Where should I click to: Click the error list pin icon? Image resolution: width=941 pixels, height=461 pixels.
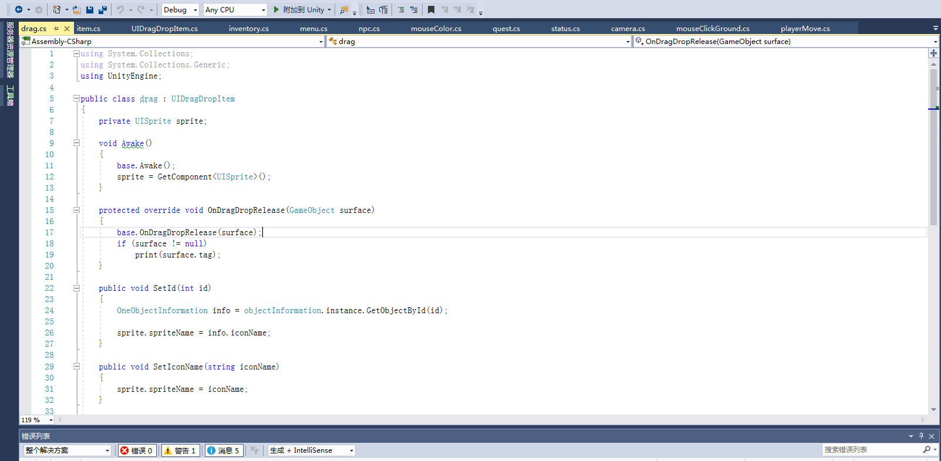click(x=921, y=436)
